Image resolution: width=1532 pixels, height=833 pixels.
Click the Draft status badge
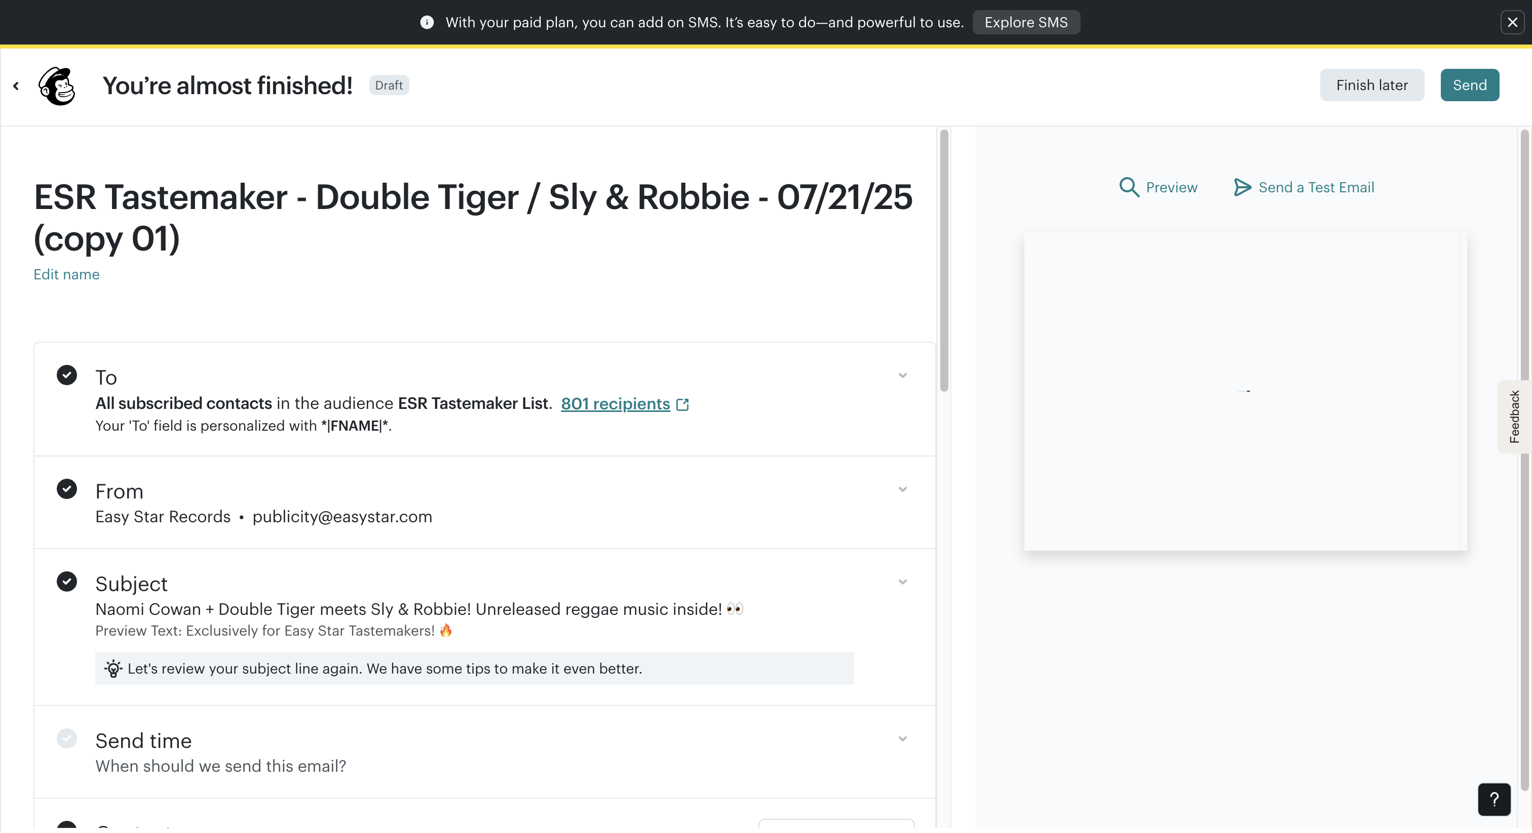389,86
